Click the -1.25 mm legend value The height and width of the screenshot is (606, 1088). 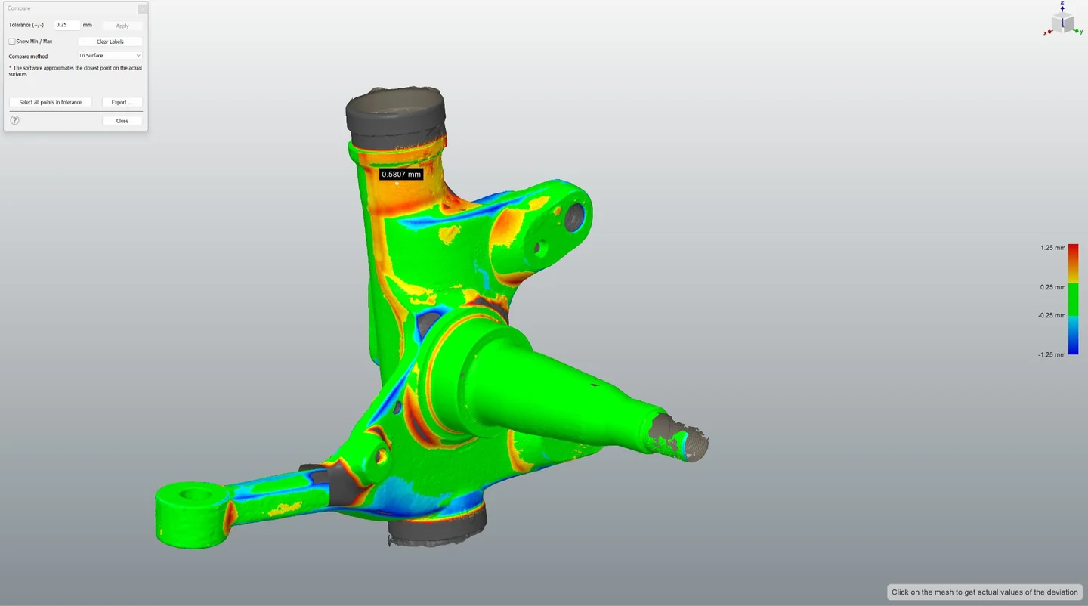point(1052,354)
